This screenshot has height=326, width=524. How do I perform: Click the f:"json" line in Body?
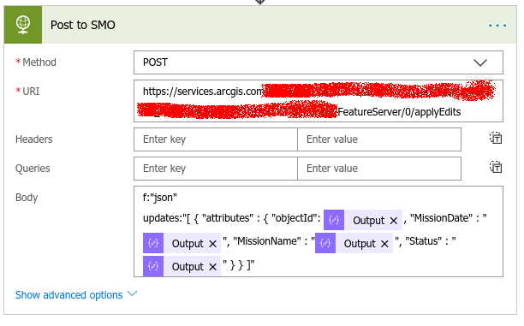coord(160,198)
